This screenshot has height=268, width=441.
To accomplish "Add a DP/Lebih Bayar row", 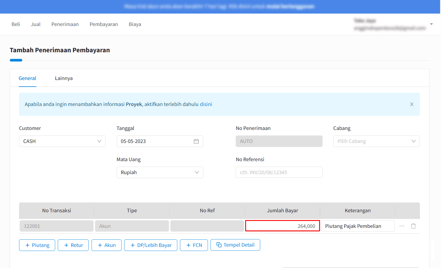I will pyautogui.click(x=151, y=245).
